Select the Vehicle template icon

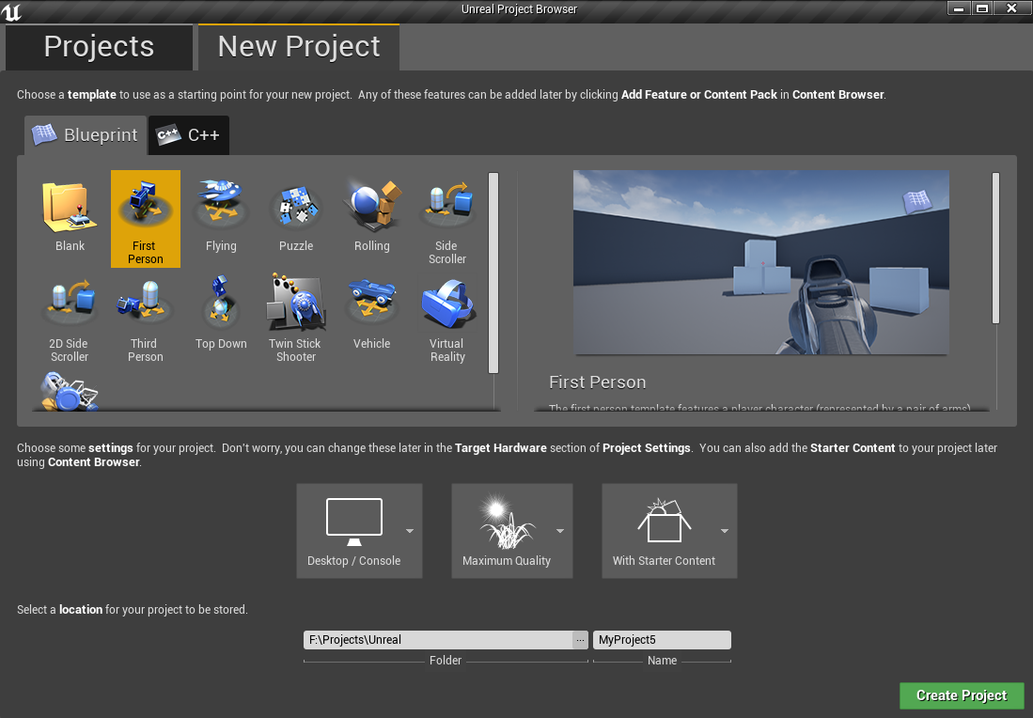[371, 303]
